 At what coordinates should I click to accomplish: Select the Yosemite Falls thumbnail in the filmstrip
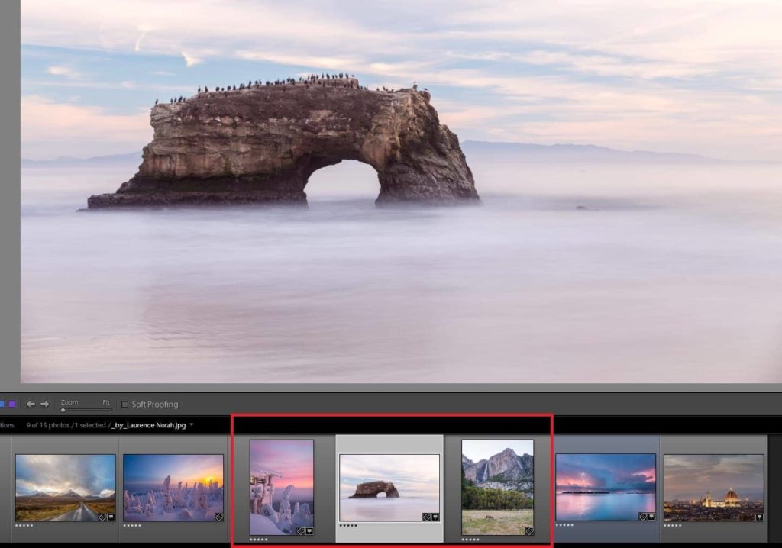coord(500,488)
